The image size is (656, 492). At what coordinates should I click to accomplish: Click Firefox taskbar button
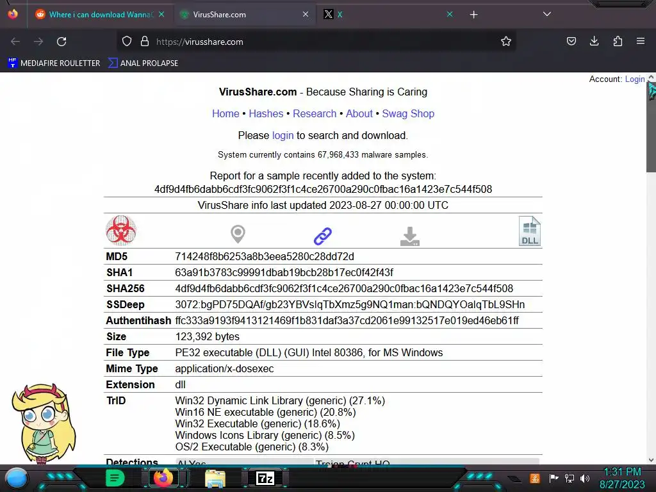tap(163, 478)
